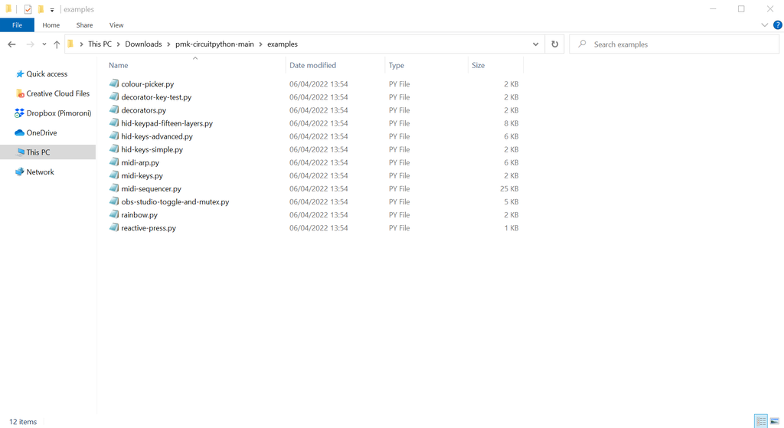
Task: Open the Help question mark icon
Action: 777,25
